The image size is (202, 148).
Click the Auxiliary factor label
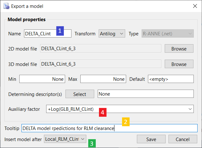point(24,109)
